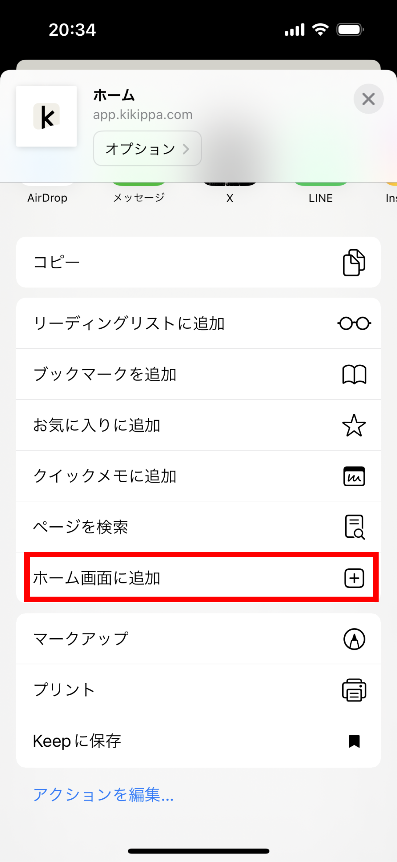
Task: Tap the printer icon
Action: [x=353, y=690]
